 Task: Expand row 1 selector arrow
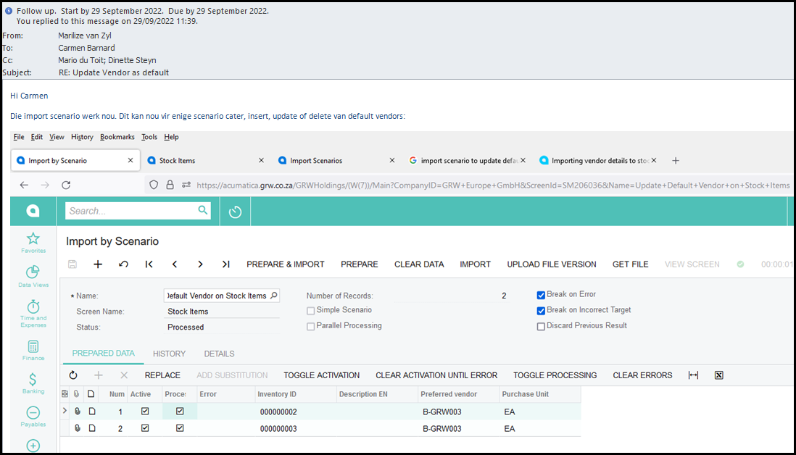[x=65, y=412]
